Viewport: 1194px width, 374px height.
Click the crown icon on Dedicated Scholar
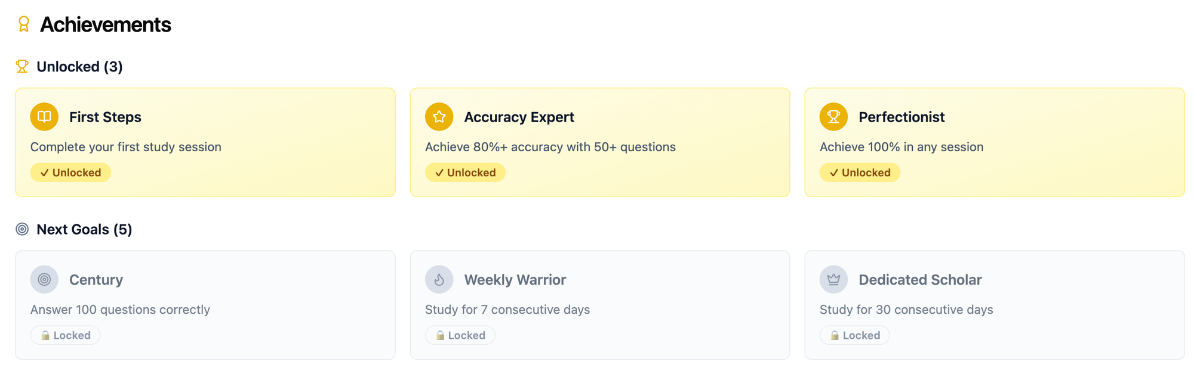pos(833,279)
